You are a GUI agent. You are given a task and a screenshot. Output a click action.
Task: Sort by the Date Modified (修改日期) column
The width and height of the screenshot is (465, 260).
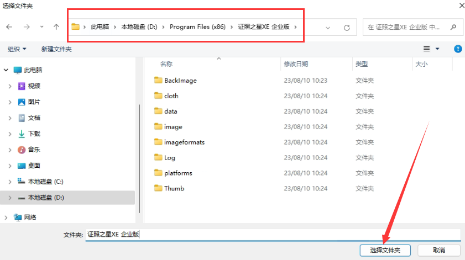[296, 64]
